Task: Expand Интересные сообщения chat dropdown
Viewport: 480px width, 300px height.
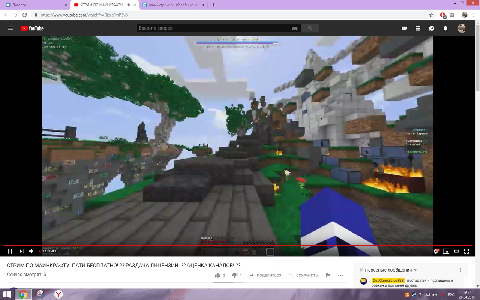Action: pos(388,270)
